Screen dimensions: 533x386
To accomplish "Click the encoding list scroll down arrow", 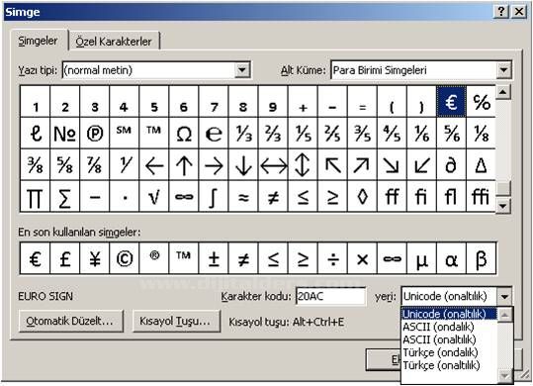I will pos(505,375).
